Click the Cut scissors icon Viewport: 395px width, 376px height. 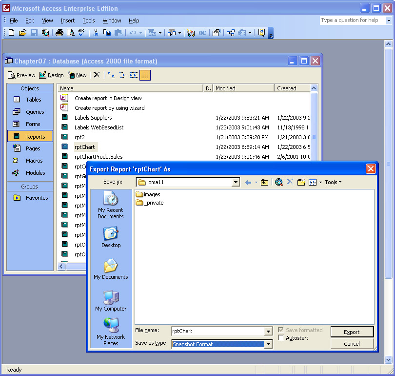point(96,33)
